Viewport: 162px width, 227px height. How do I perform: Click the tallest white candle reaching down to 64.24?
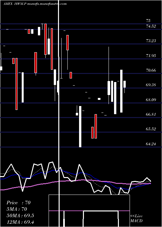[80, 127]
